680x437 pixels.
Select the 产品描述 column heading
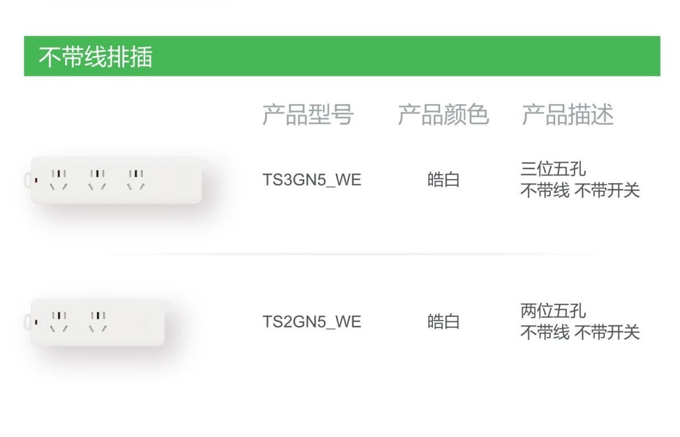567,114
